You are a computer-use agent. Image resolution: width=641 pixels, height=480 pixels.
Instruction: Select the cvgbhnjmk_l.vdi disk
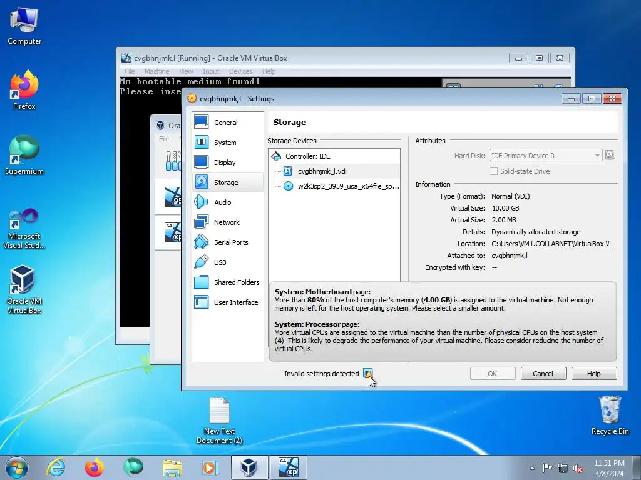tap(334, 171)
